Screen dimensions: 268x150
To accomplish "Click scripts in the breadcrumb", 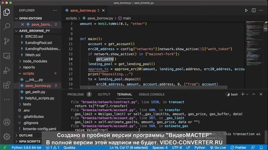I will (x=71, y=18).
